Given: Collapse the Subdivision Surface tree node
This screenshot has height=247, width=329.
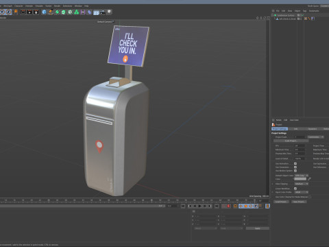Looking at the screenshot, I should (x=273, y=15).
